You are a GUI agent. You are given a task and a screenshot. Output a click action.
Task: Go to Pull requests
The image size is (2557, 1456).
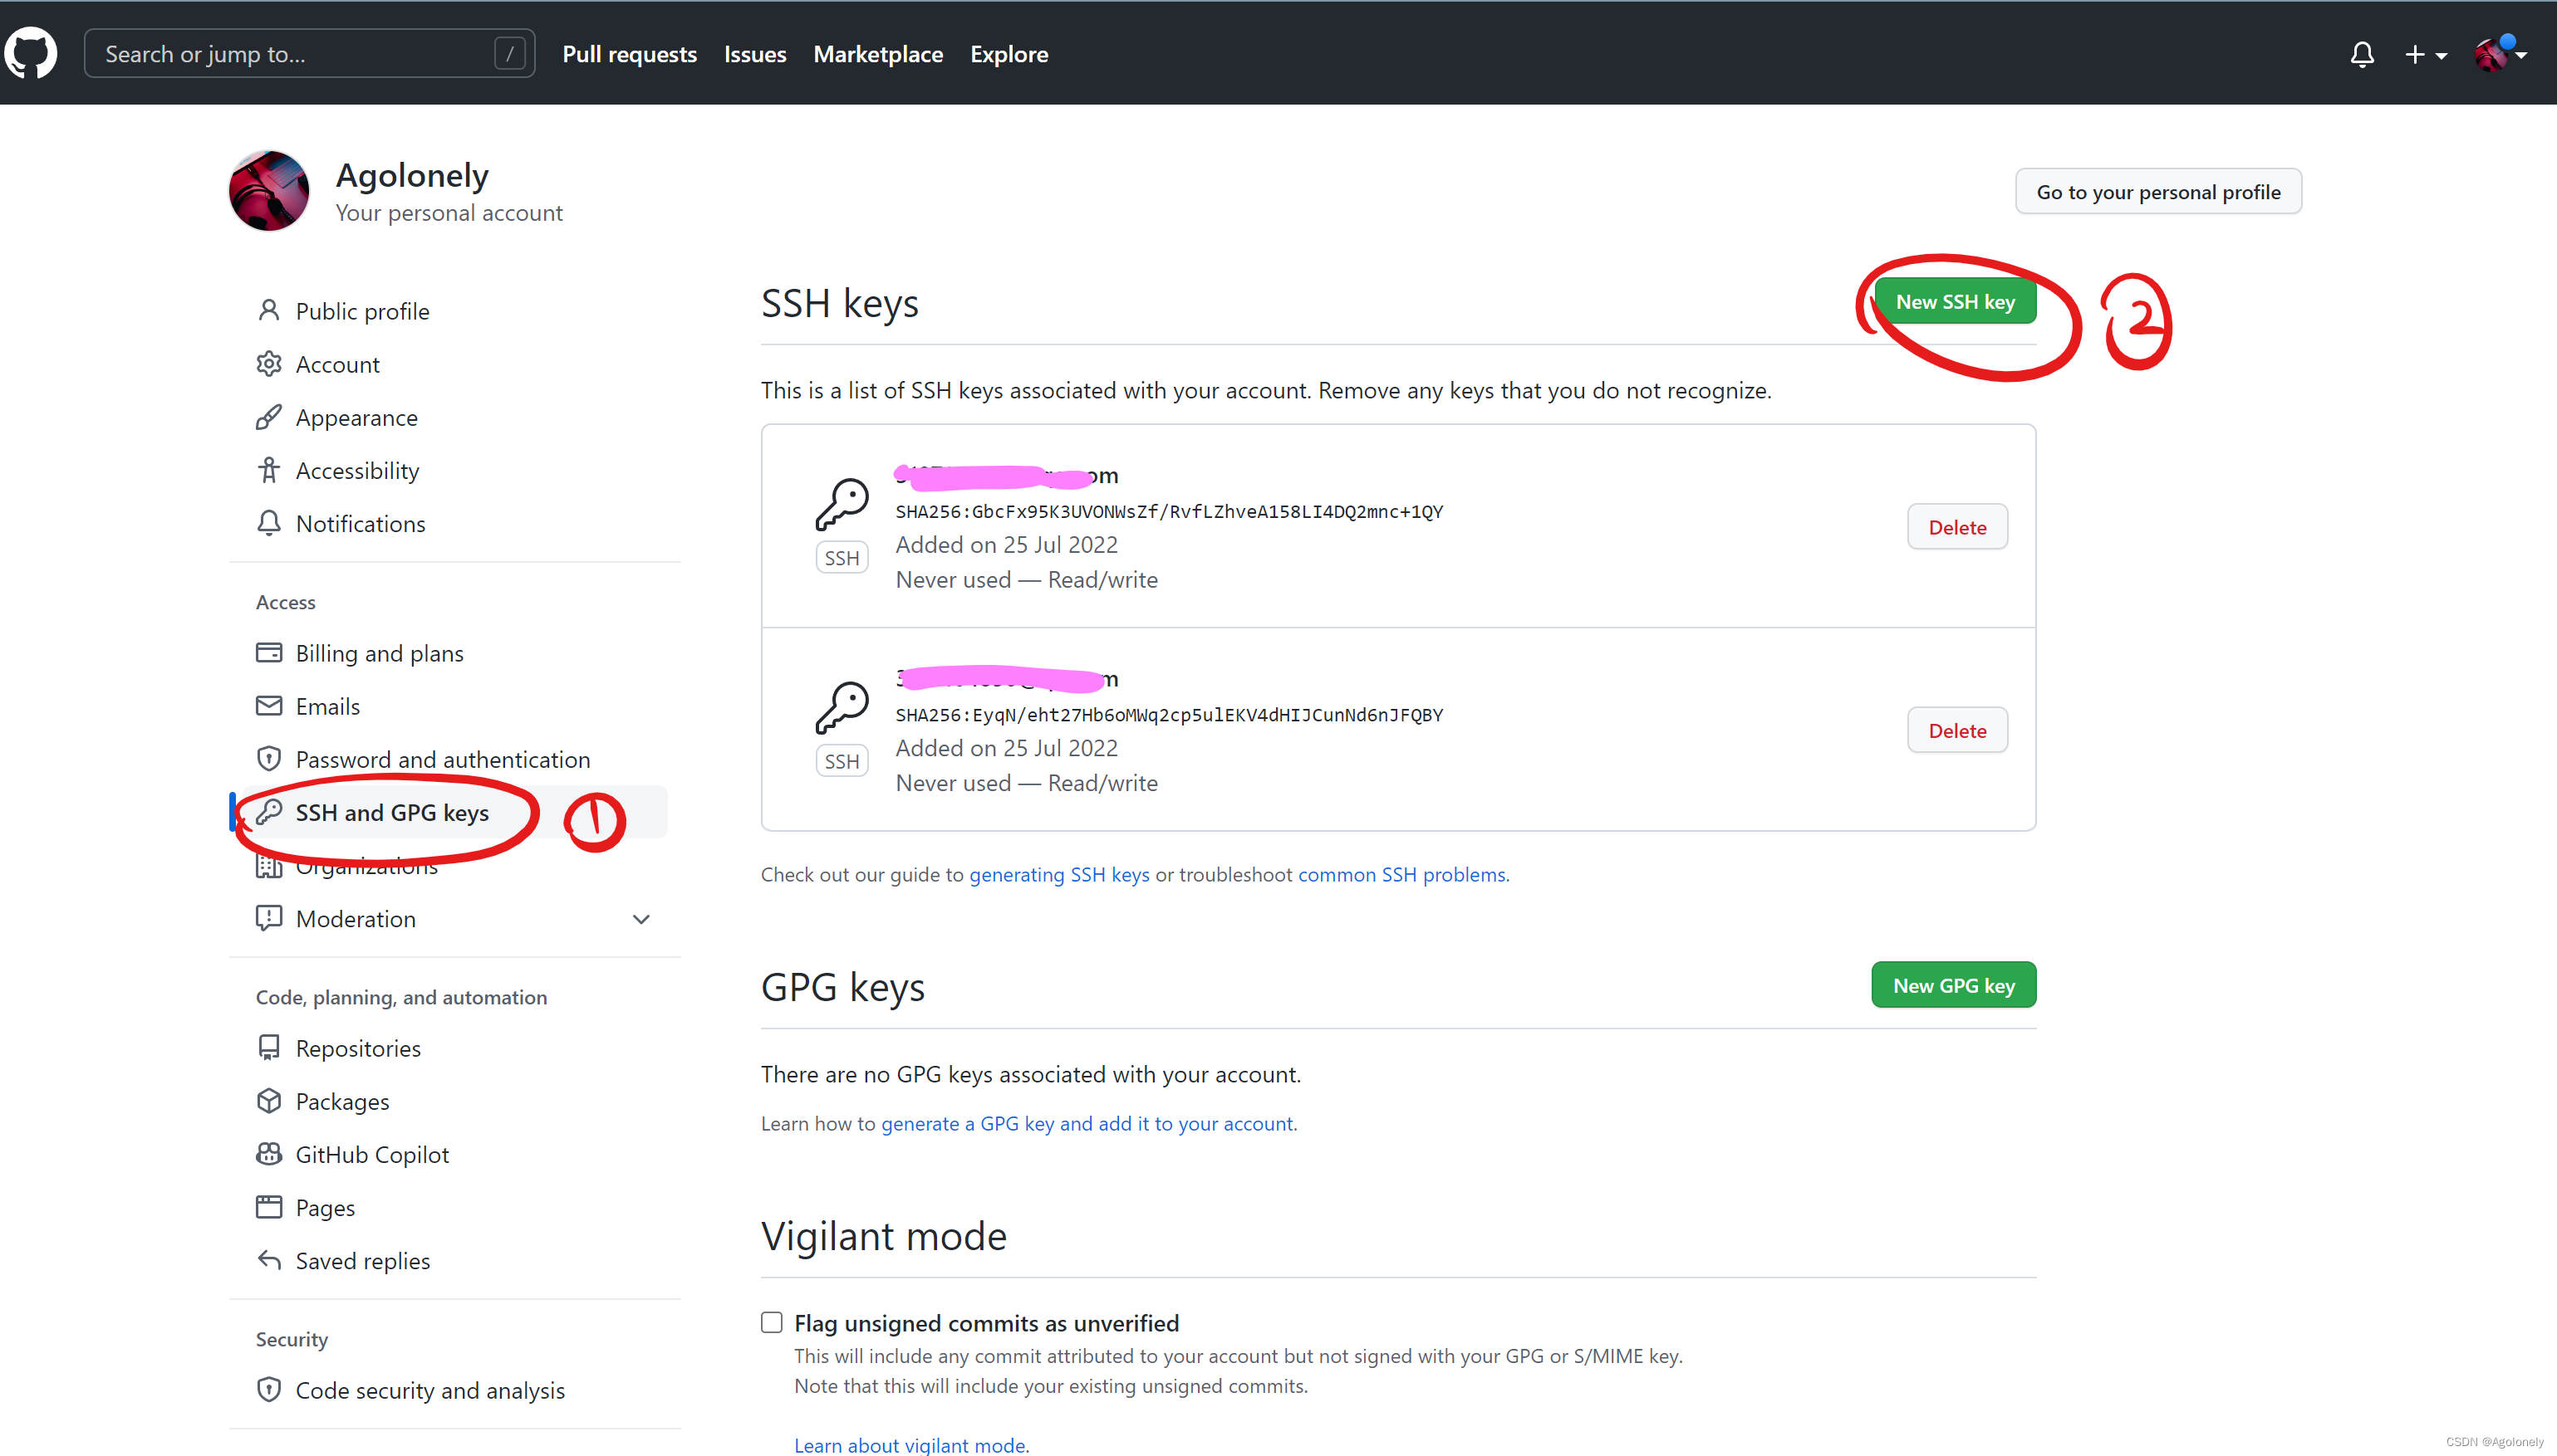(x=630, y=54)
